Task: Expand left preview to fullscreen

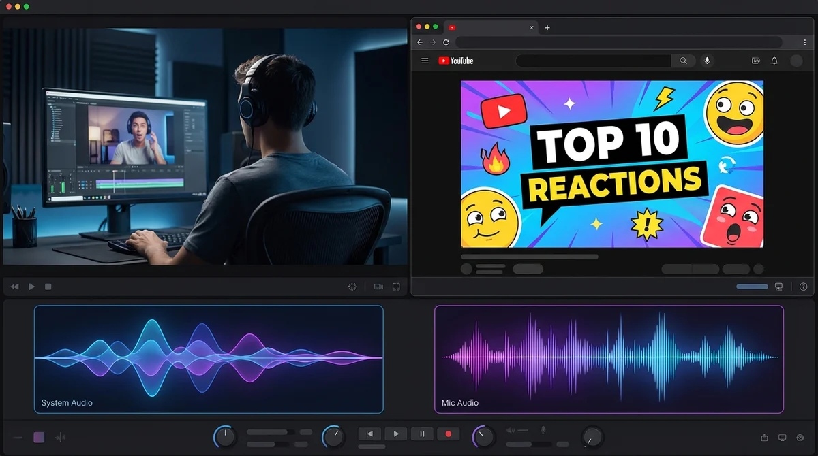Action: tap(396, 287)
